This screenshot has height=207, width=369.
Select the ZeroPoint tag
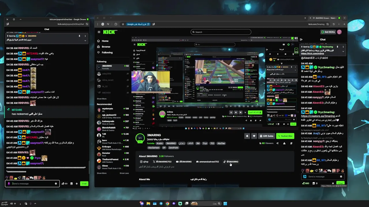click(173, 148)
